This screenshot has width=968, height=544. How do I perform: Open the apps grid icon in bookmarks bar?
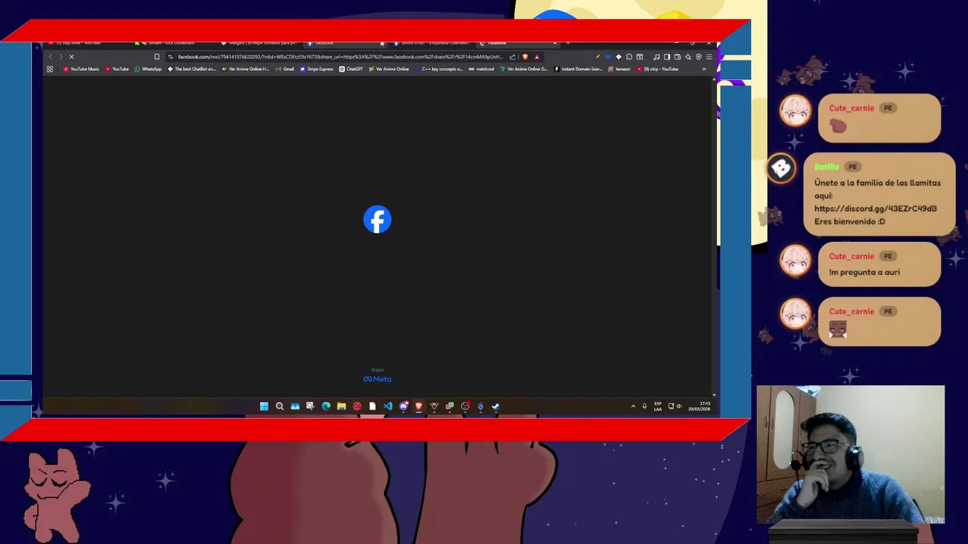tap(50, 69)
